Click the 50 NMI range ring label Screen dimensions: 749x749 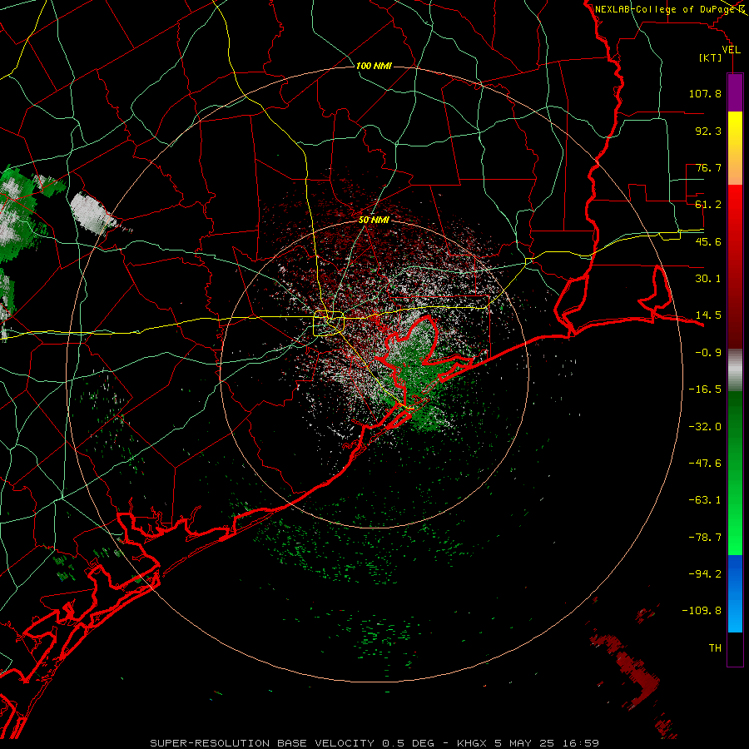[374, 220]
